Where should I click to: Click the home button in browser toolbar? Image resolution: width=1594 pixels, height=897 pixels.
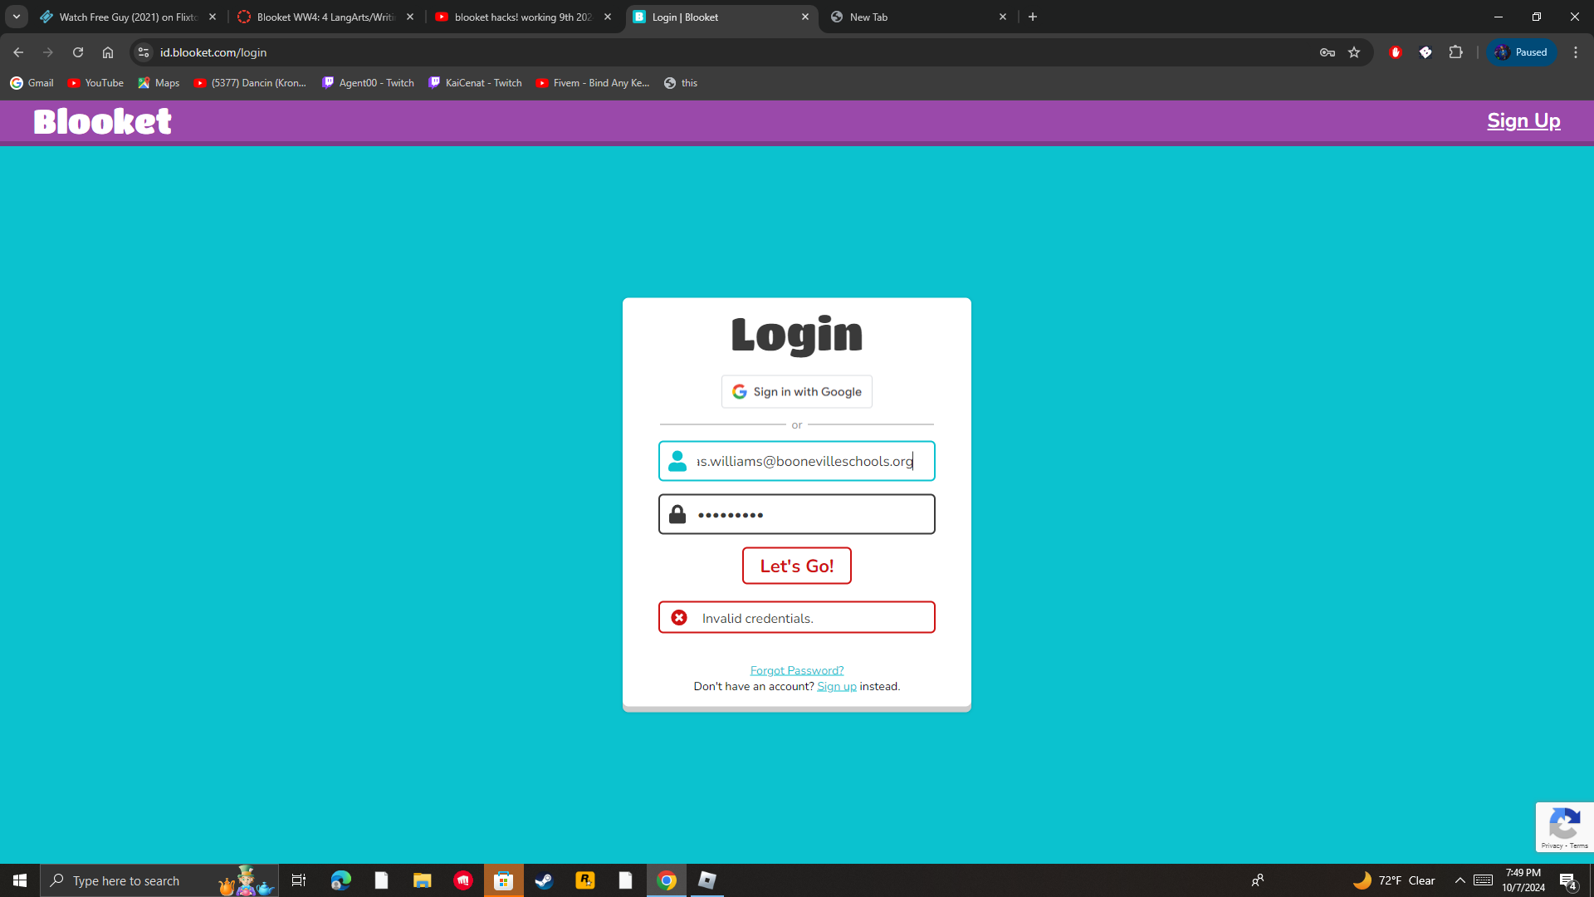pos(108,52)
